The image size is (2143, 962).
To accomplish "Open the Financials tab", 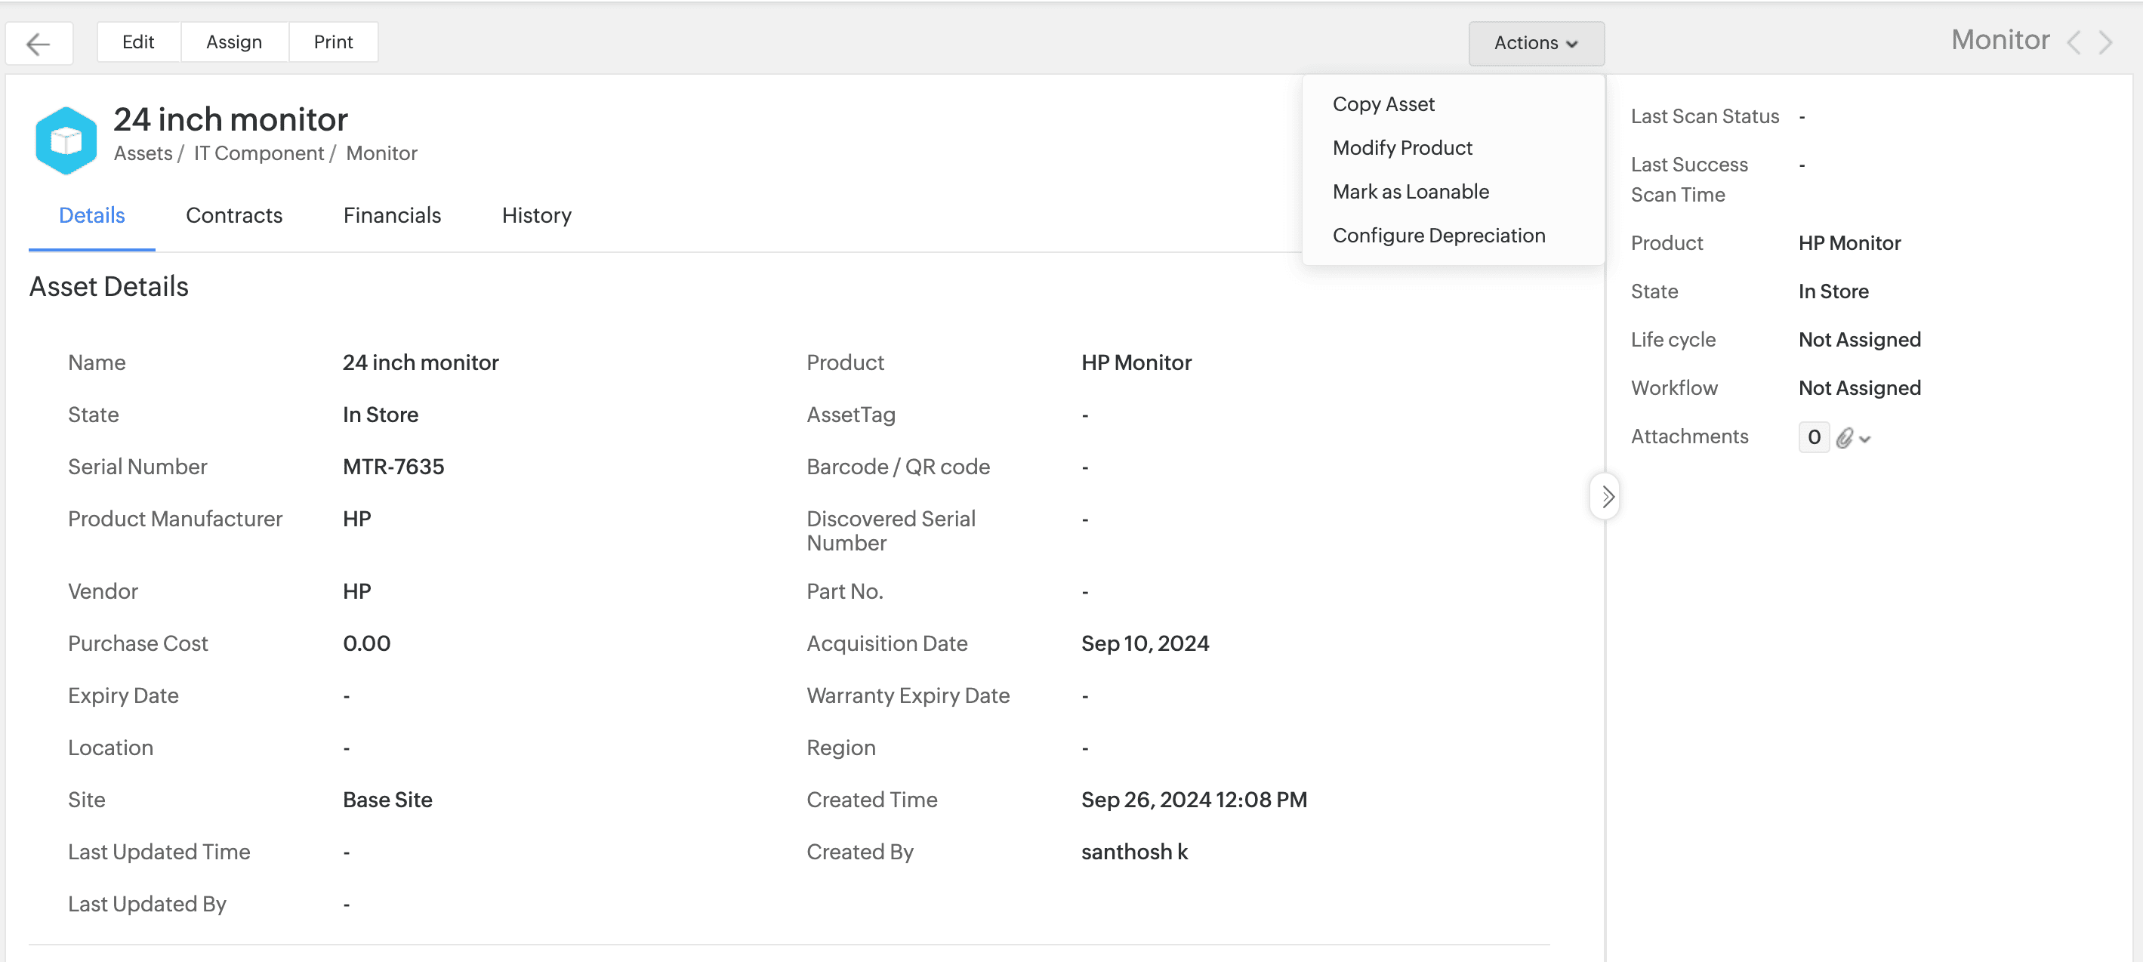I will (392, 215).
